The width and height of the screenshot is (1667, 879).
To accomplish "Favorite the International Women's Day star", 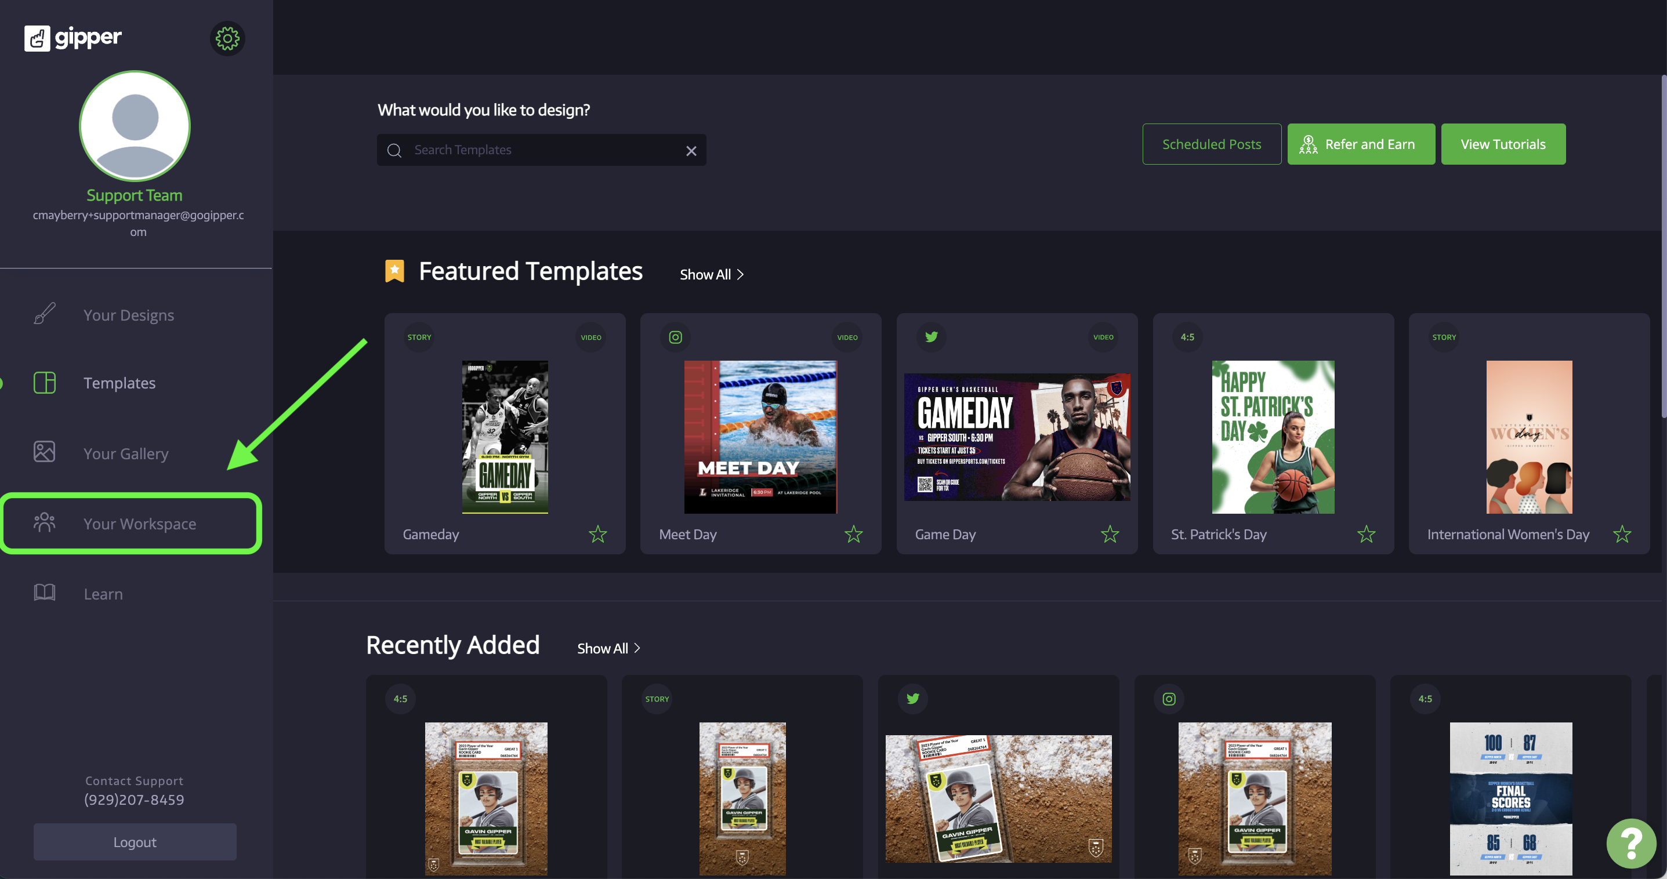I will tap(1622, 534).
